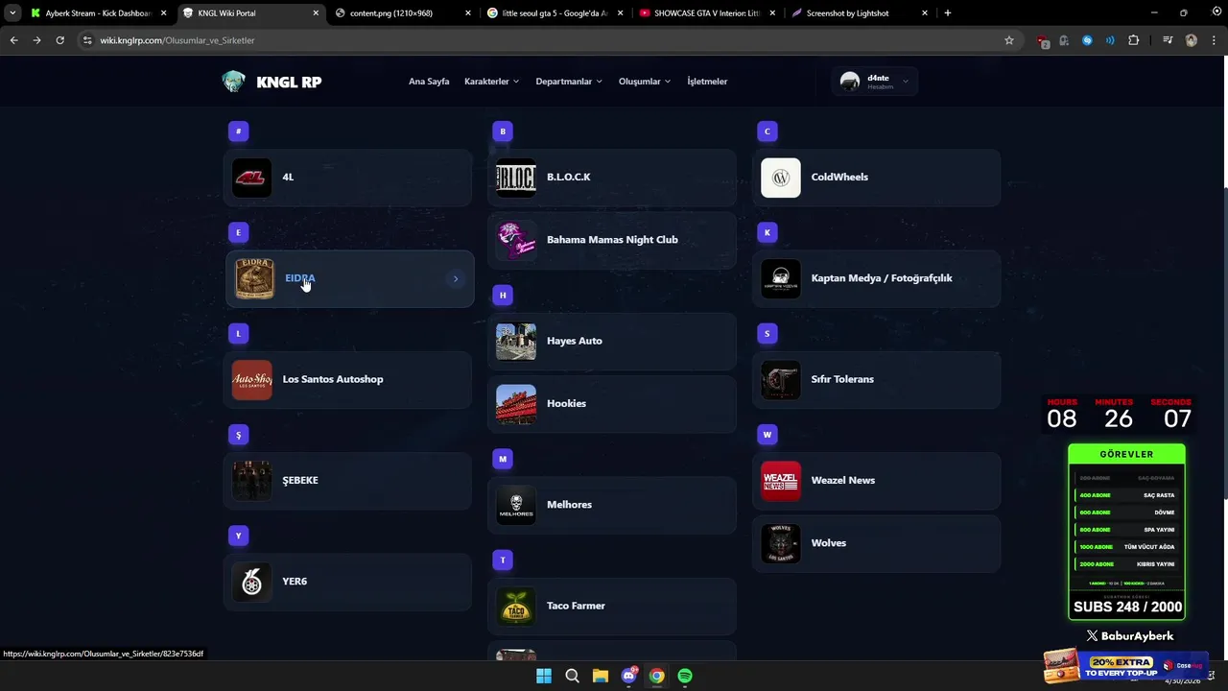Image resolution: width=1228 pixels, height=691 pixels.
Task: Bookmark this page with the star icon
Action: (1008, 40)
